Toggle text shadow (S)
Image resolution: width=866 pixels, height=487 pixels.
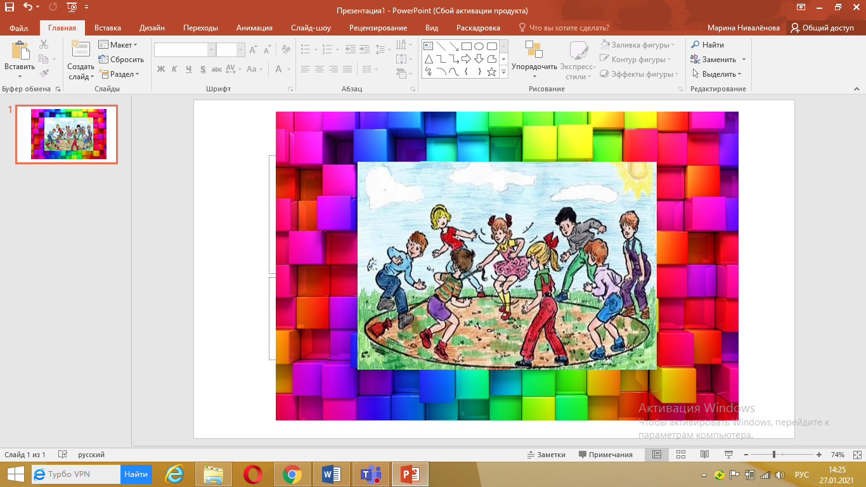203,69
